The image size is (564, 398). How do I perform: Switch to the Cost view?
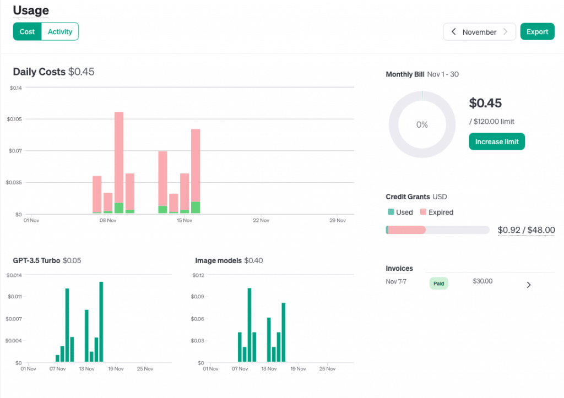(x=27, y=31)
